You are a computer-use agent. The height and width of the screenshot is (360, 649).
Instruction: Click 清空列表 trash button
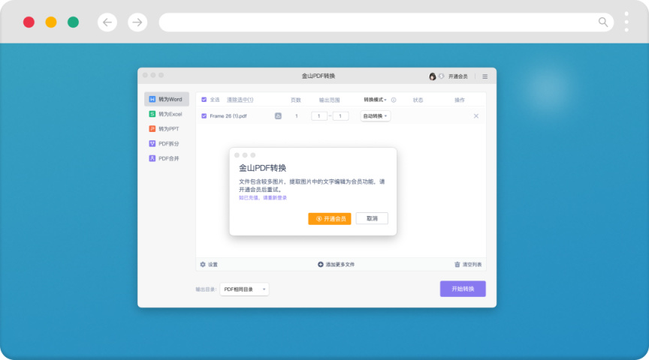coord(468,265)
